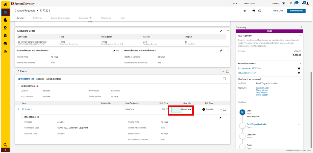Collapse External Notes section chevron
Screen dimensions: 313x153
[x=228, y=50]
